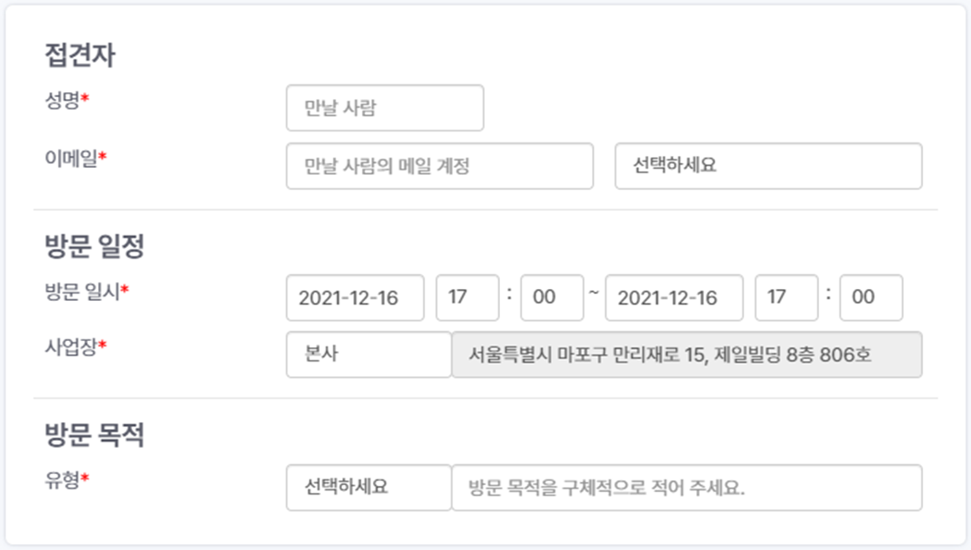Select the visit end minute box

coord(871,298)
